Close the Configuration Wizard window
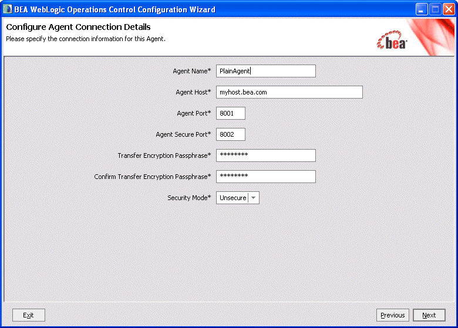Viewport: 458px width, 328px height. pos(449,9)
